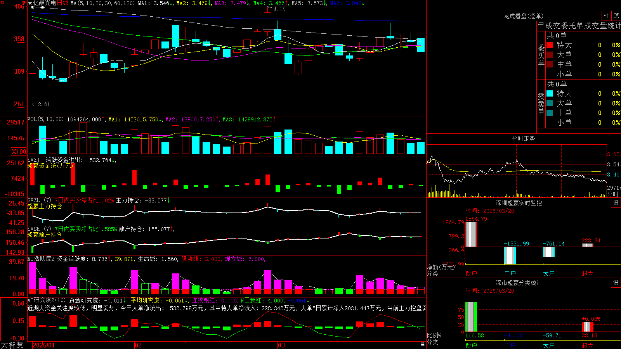Click the 4.06 high-price annotation

coord(279,9)
